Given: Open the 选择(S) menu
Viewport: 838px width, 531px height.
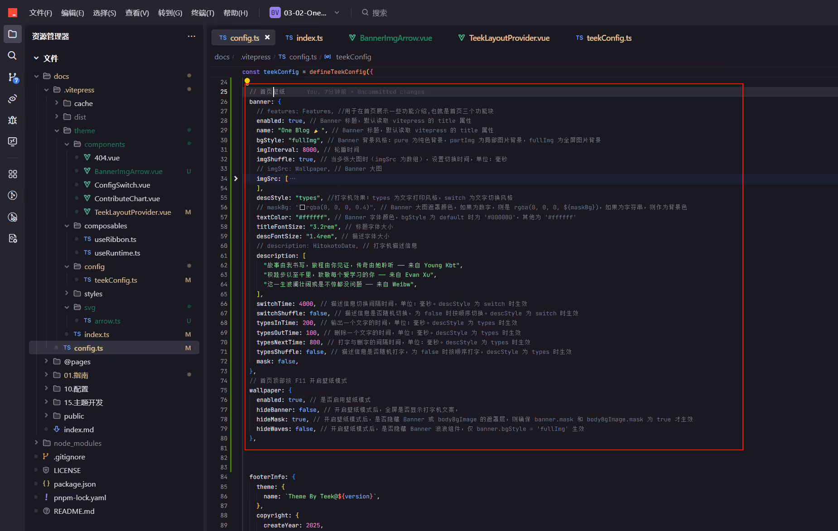Looking at the screenshot, I should (105, 13).
